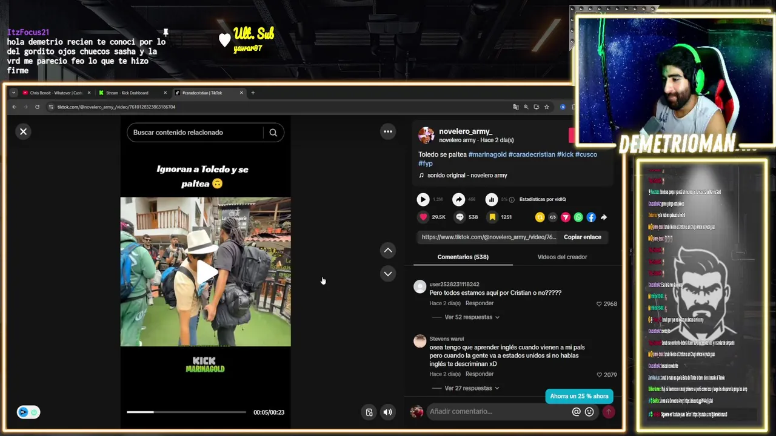The height and width of the screenshot is (436, 776).
Task: Send to friends with the pink paper-plane icon
Action: (x=565, y=217)
